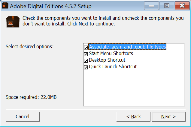
Task: Continue setup with the Next button
Action: point(168,117)
